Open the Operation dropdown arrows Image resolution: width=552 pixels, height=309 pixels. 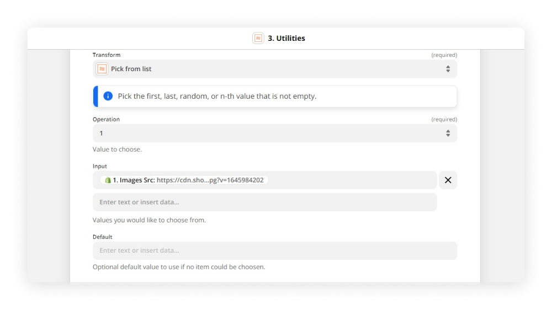(x=448, y=134)
